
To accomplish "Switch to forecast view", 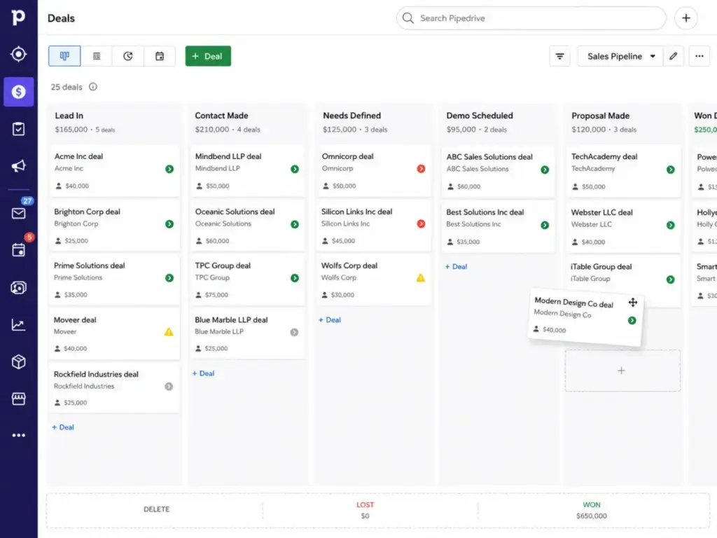I will [x=128, y=56].
